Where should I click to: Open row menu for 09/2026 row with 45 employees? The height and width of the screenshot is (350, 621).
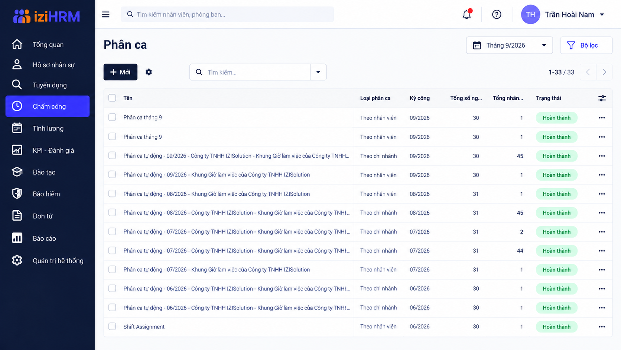[602, 156]
